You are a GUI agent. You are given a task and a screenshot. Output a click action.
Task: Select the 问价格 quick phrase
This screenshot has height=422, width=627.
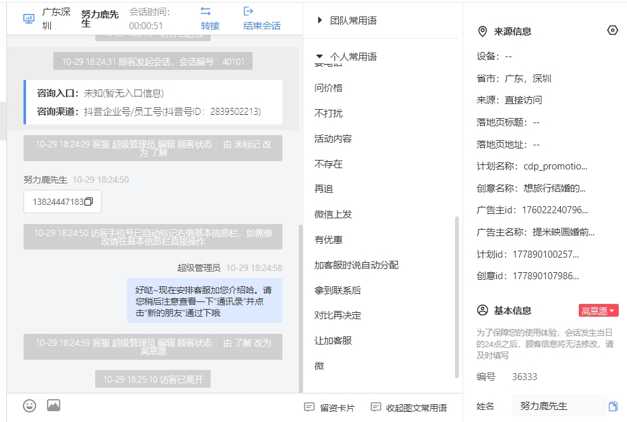328,88
